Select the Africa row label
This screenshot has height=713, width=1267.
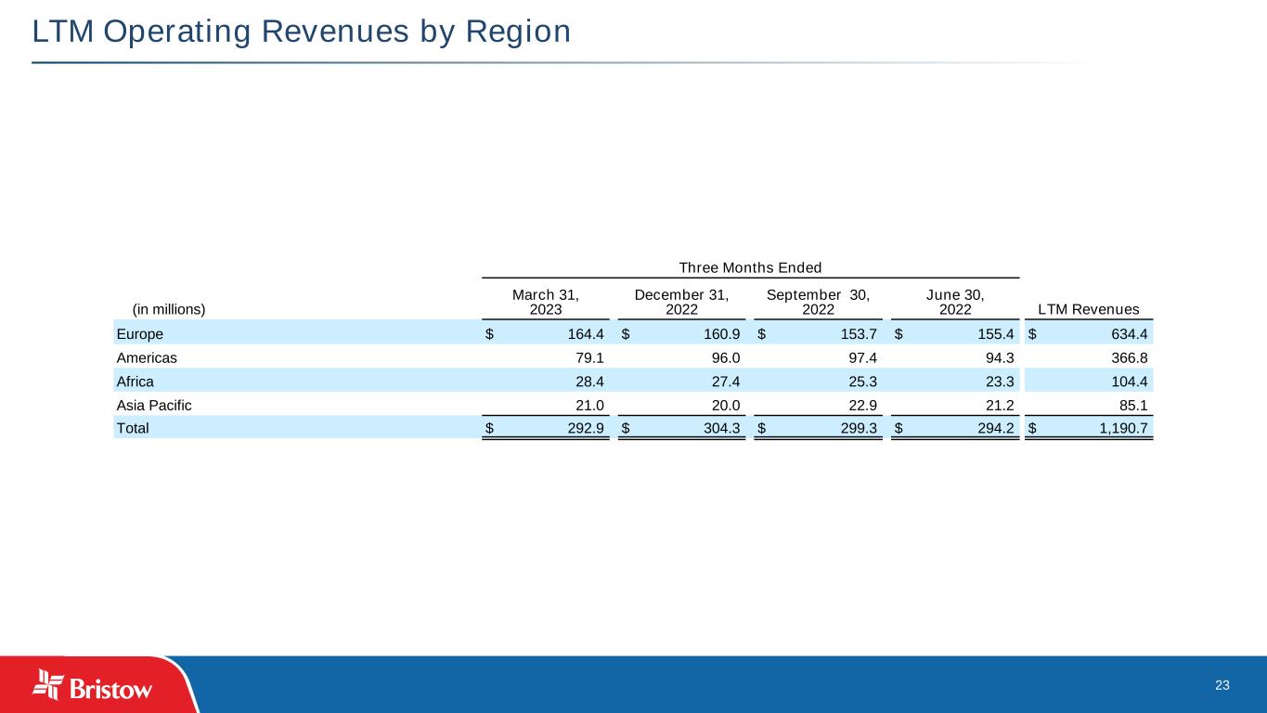(x=136, y=381)
